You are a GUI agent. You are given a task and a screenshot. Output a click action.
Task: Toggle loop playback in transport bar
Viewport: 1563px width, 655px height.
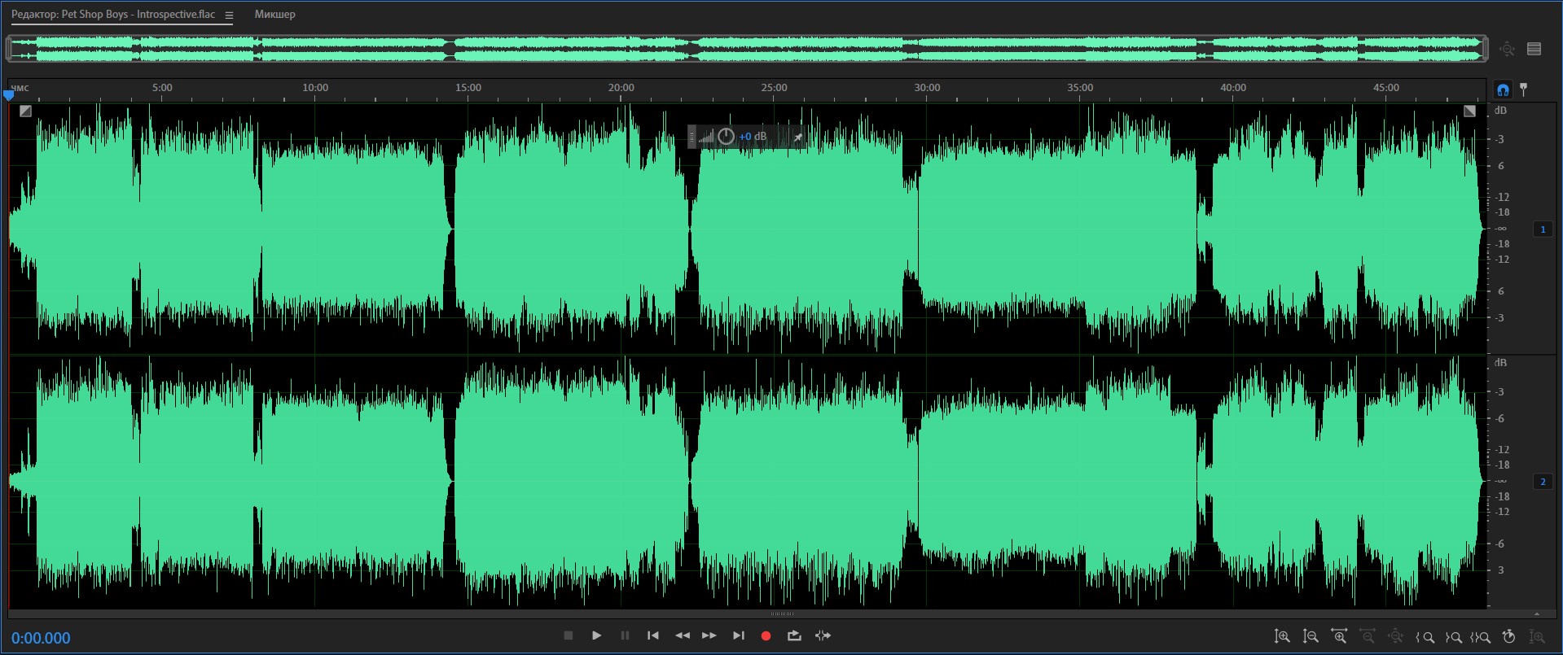pos(794,635)
